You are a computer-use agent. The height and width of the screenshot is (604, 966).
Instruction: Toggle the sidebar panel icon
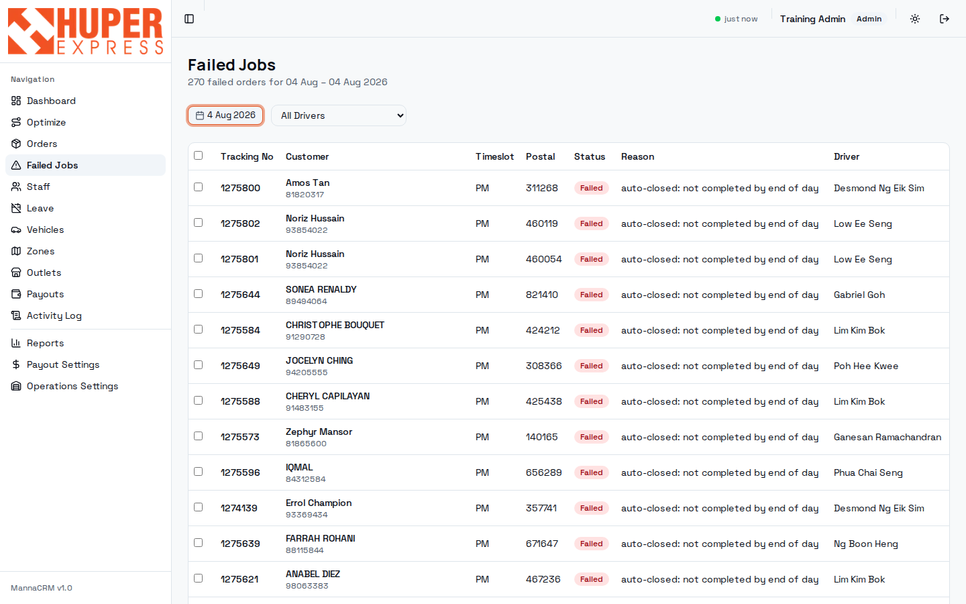[189, 19]
